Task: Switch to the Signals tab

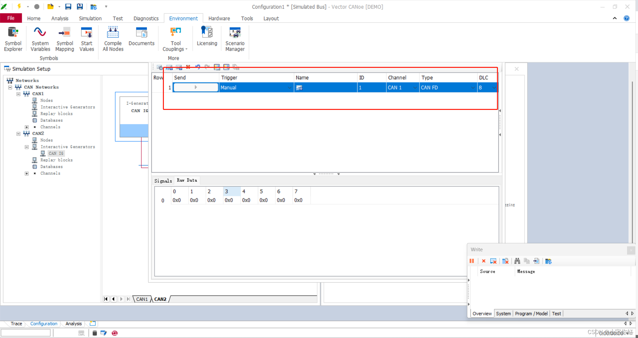Action: pyautogui.click(x=163, y=181)
